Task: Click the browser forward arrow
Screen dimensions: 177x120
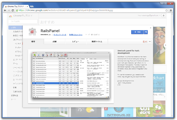Action: click(9, 10)
